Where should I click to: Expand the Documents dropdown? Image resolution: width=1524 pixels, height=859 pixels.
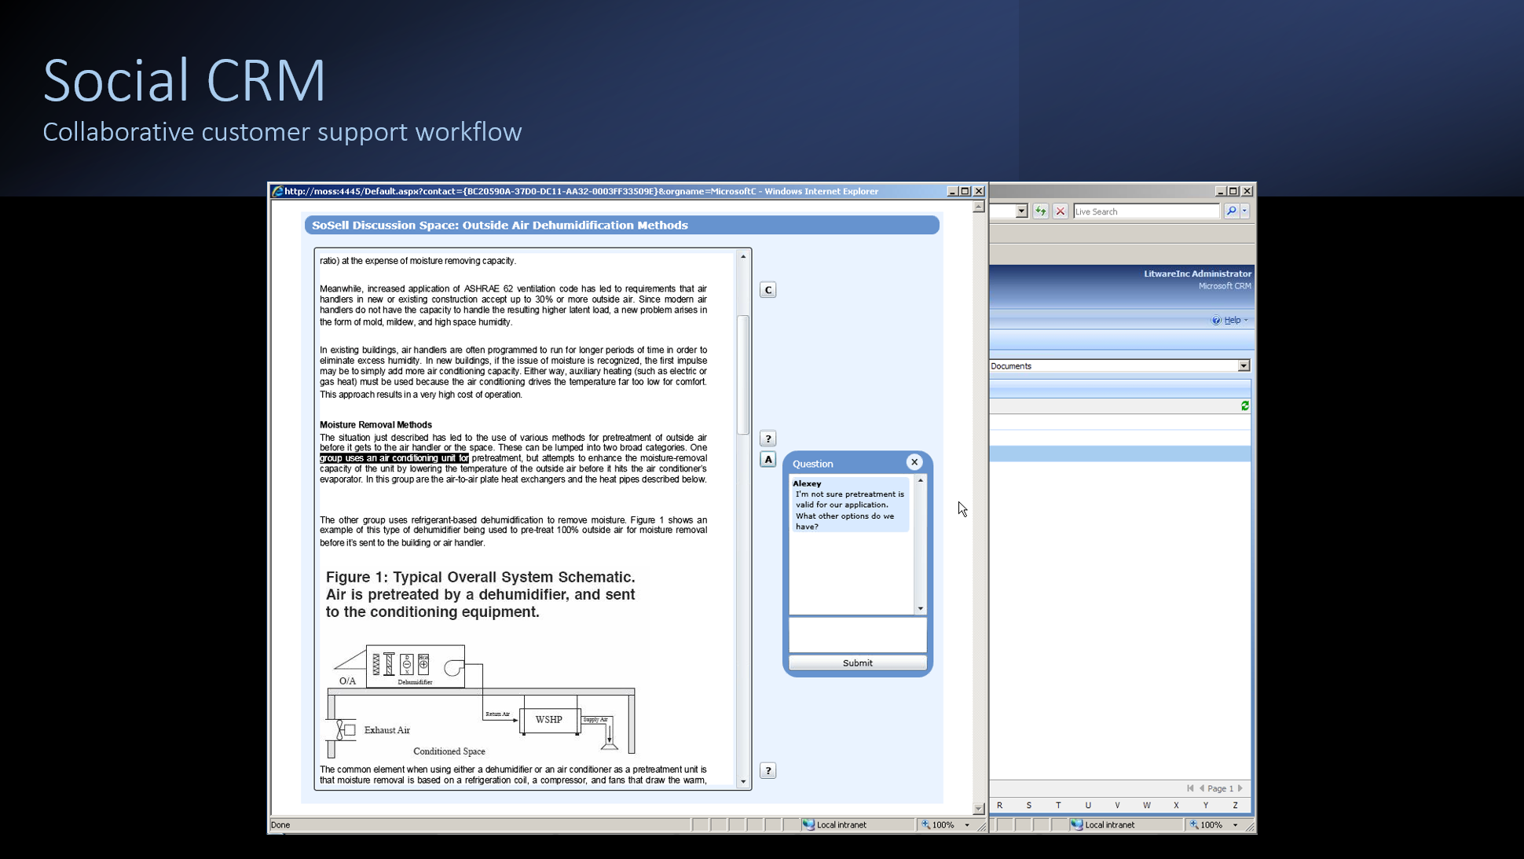pyautogui.click(x=1243, y=366)
